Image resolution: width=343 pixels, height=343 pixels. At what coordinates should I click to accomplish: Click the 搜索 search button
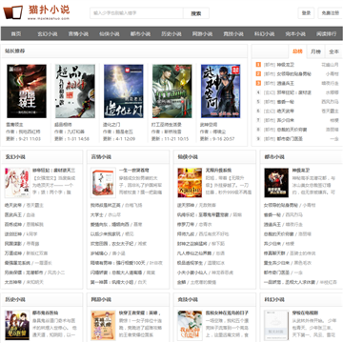pos(196,13)
